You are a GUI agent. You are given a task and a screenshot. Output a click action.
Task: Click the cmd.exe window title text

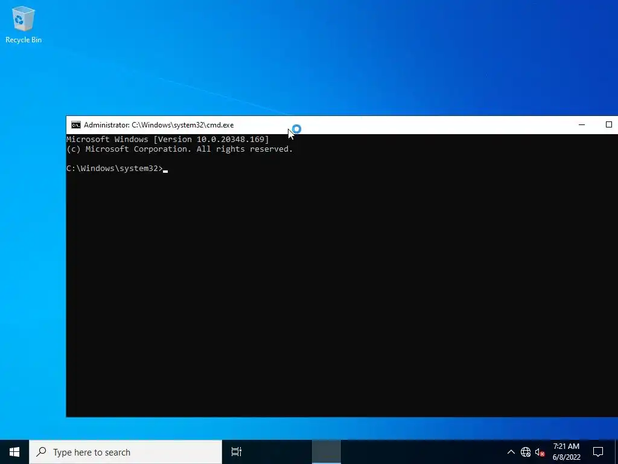[x=159, y=125]
